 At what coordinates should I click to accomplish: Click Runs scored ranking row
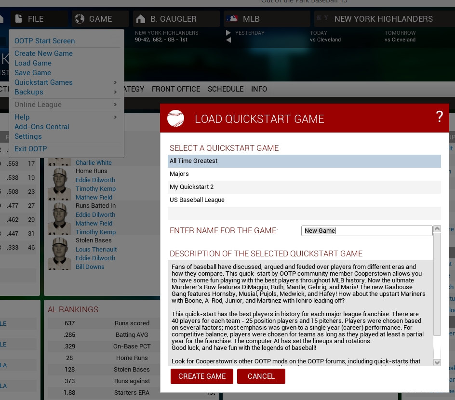[x=105, y=323]
